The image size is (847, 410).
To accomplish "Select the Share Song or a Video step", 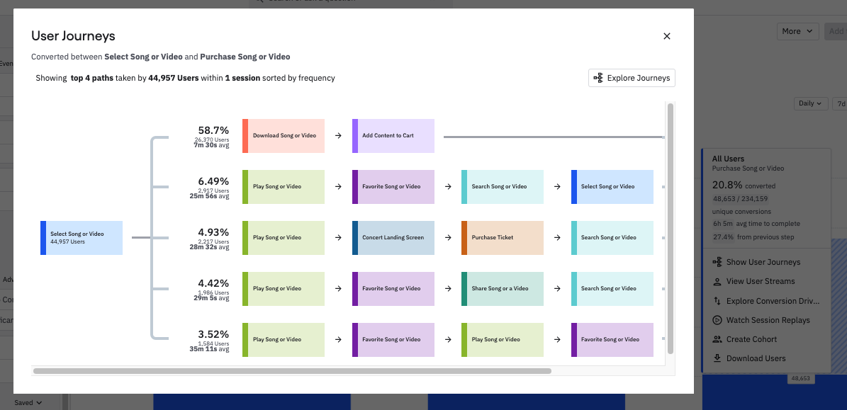I will pos(503,288).
